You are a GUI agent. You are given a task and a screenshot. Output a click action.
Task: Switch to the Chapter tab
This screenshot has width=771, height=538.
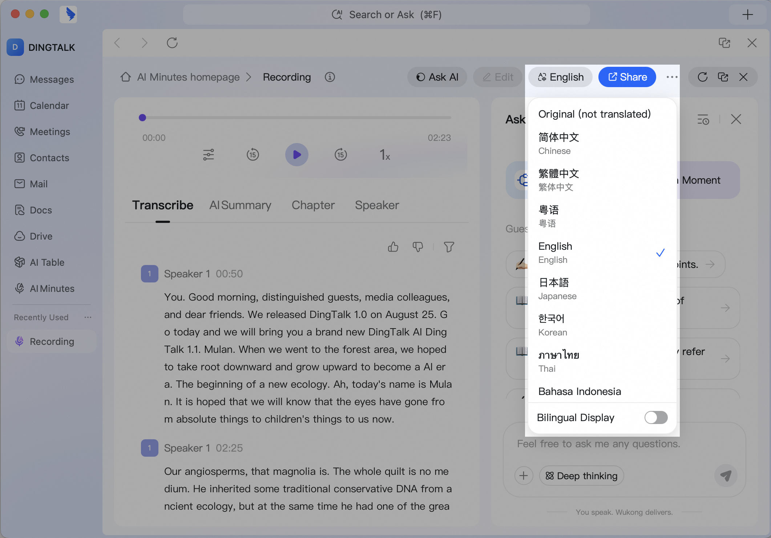[313, 205]
